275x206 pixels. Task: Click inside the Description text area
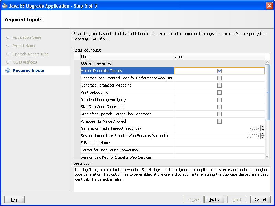coord(172,179)
